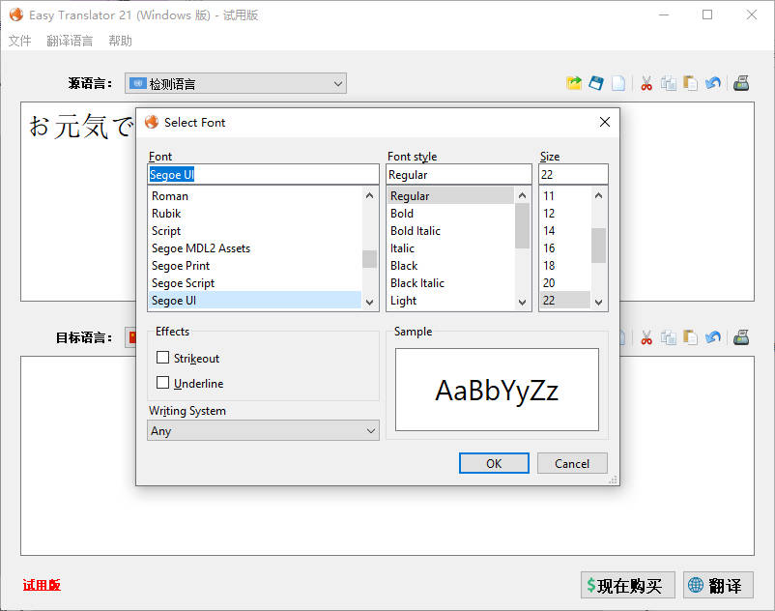The width and height of the screenshot is (775, 611).
Task: Open the Writing System dropdown
Action: pos(263,430)
